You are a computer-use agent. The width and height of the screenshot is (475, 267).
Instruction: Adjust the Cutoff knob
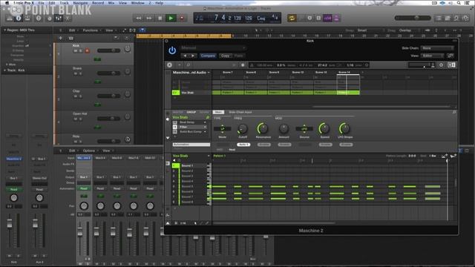(x=243, y=129)
